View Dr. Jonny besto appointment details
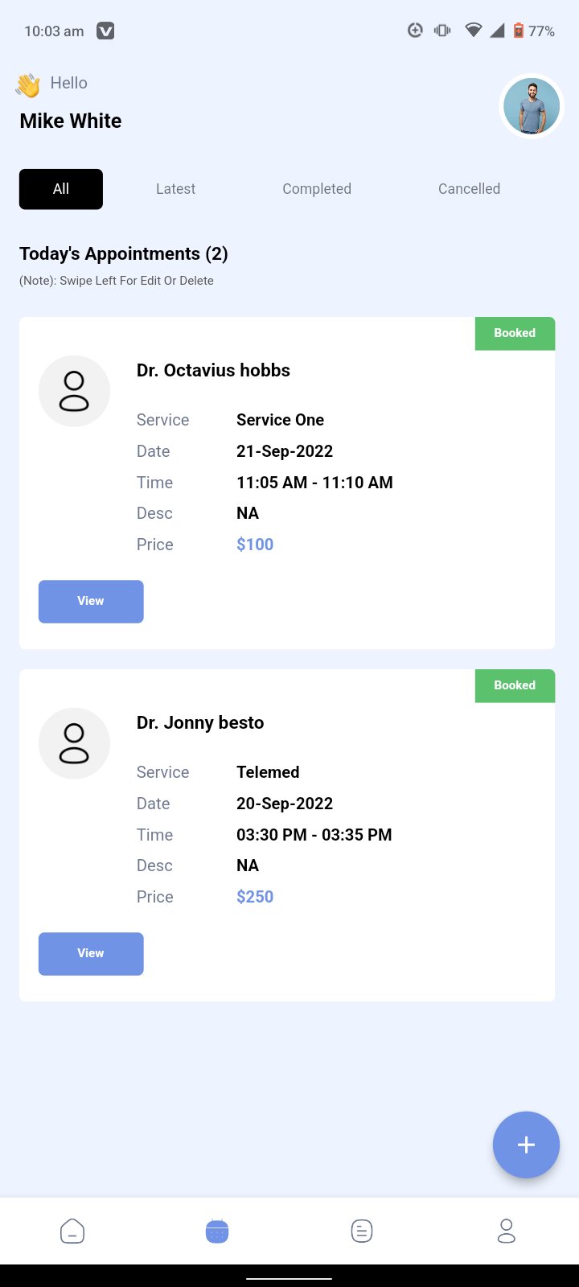The image size is (579, 1287). click(91, 953)
